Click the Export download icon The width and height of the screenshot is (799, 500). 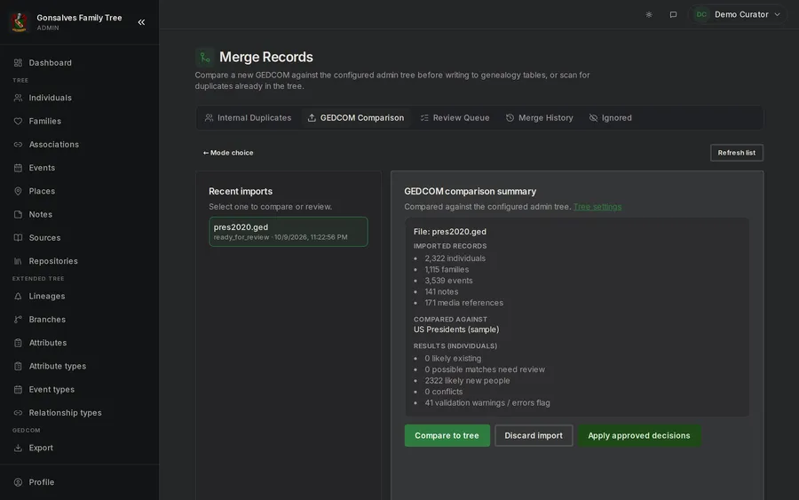[x=18, y=448]
